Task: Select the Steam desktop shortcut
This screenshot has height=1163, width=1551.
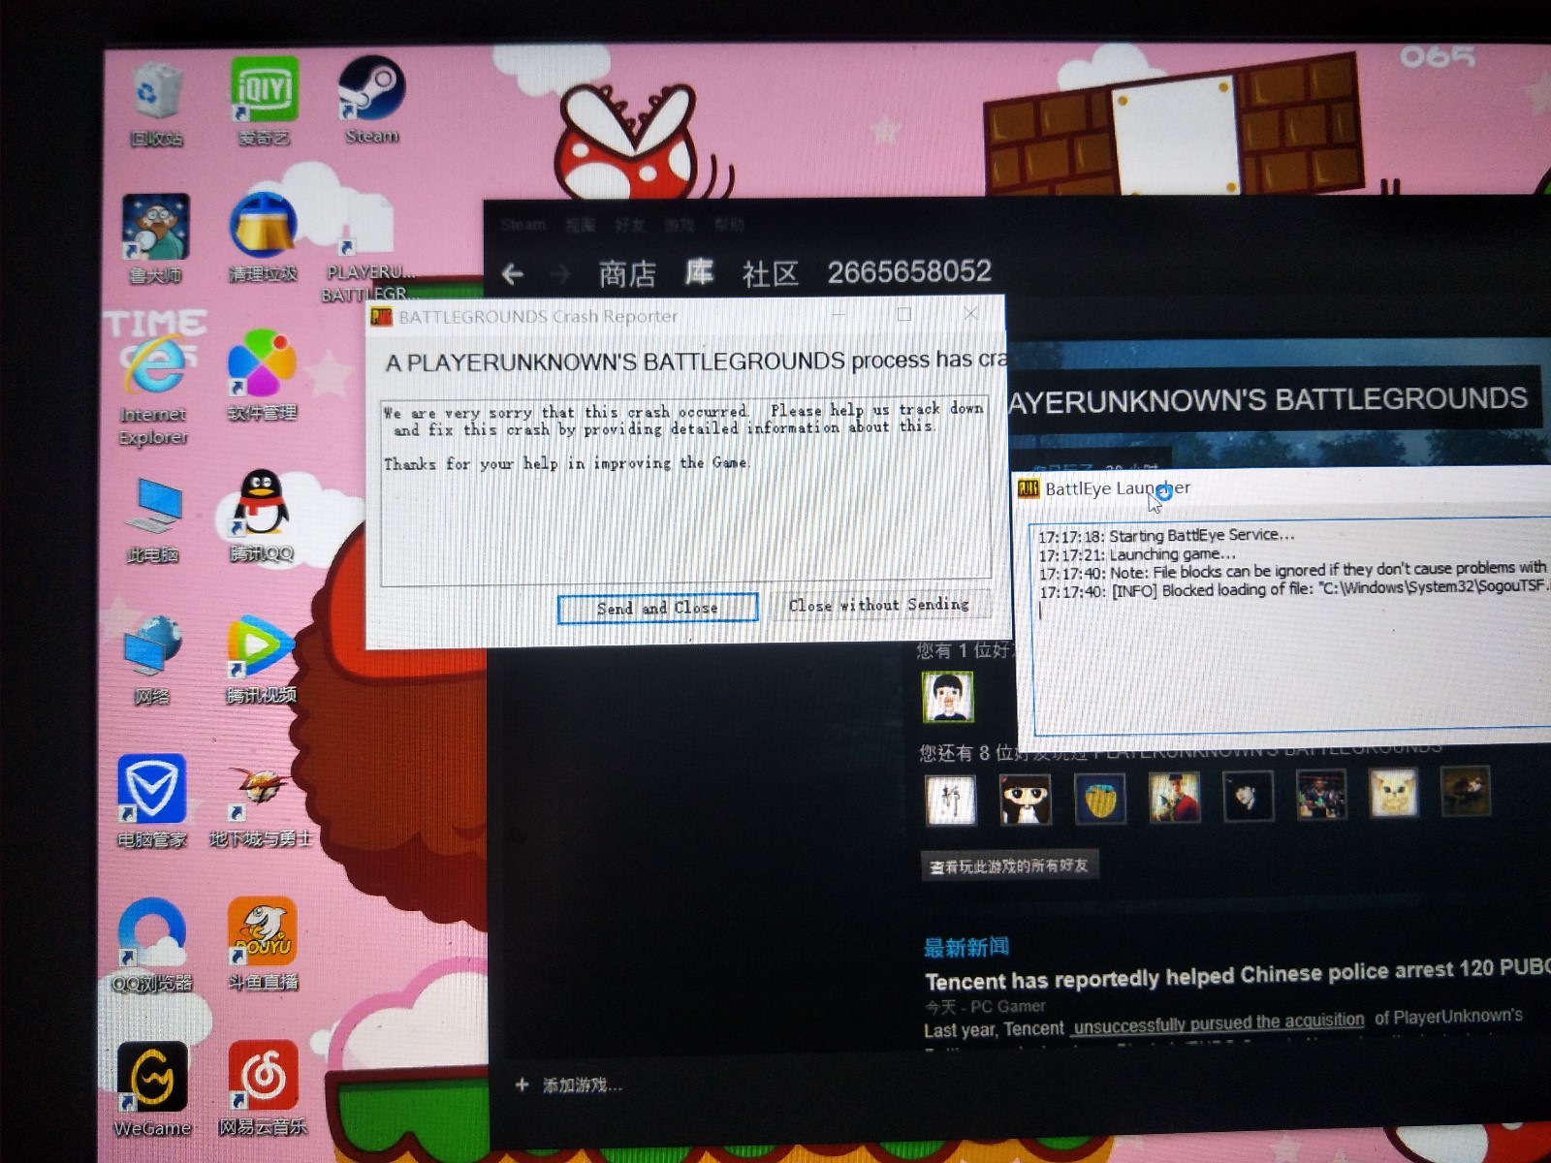Action: click(x=372, y=101)
